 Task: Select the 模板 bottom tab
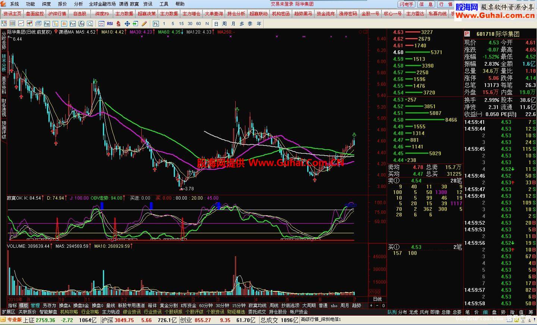(x=23, y=305)
